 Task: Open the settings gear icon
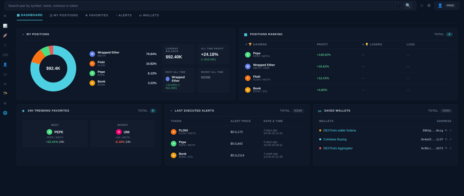pyautogui.click(x=429, y=5)
